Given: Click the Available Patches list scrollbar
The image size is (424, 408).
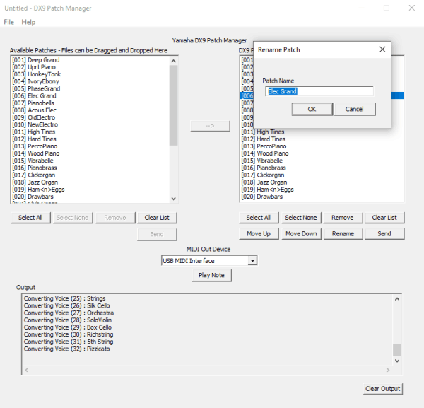Looking at the screenshot, I should (x=174, y=127).
